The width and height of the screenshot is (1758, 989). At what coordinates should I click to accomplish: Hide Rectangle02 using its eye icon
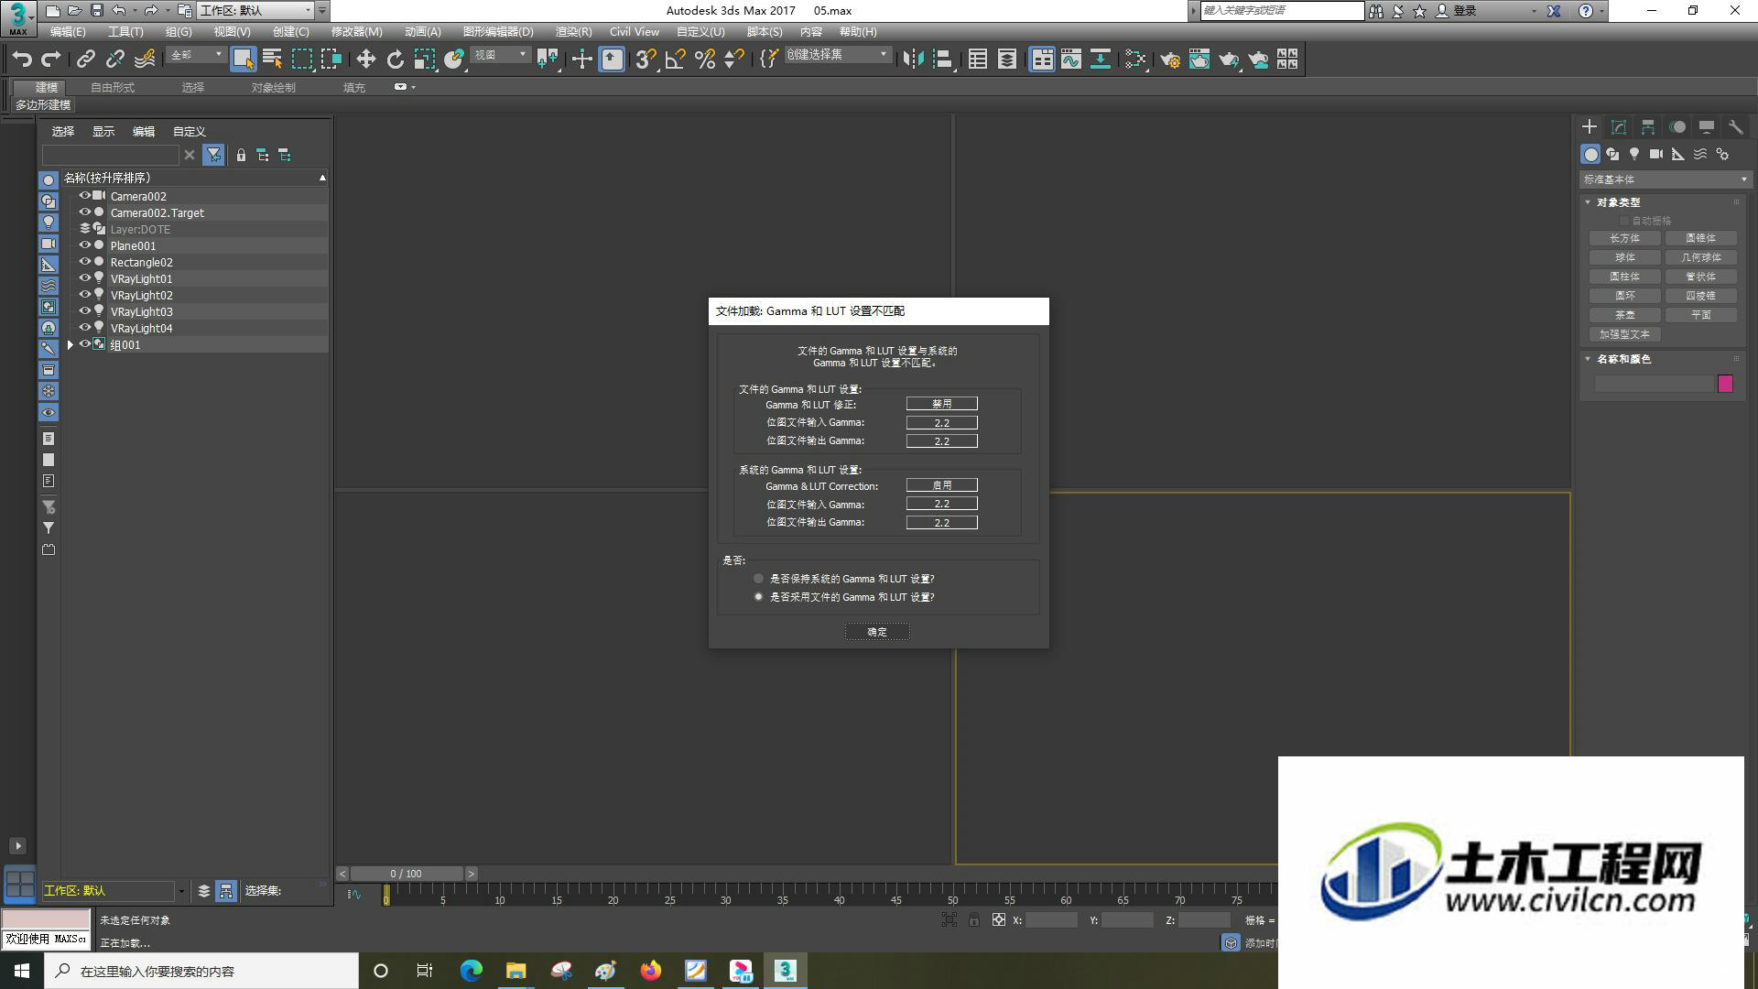tap(84, 262)
